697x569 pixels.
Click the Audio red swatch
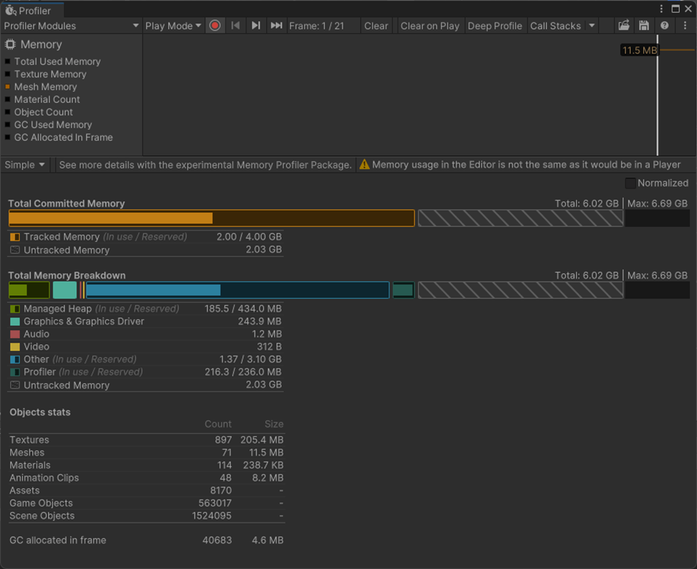pos(15,334)
